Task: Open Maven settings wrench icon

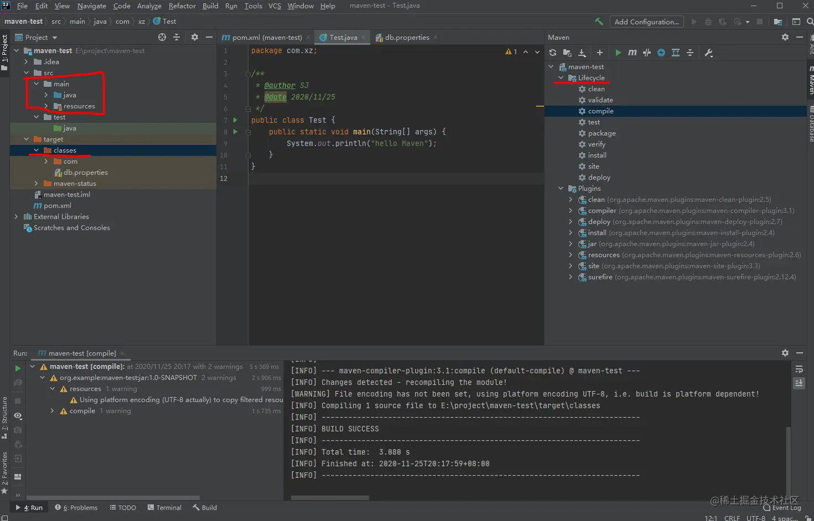Action: 709,53
